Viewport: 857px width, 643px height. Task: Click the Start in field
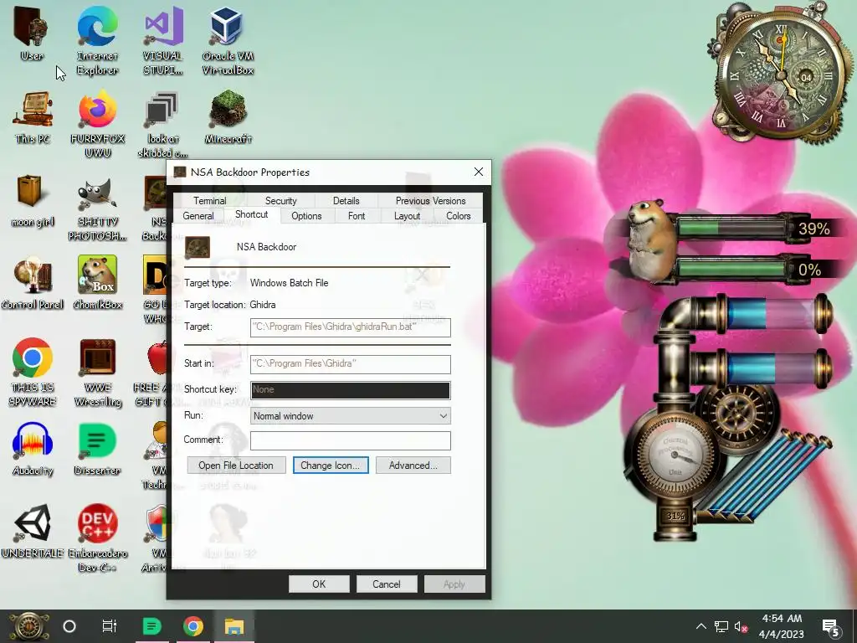coord(351,363)
